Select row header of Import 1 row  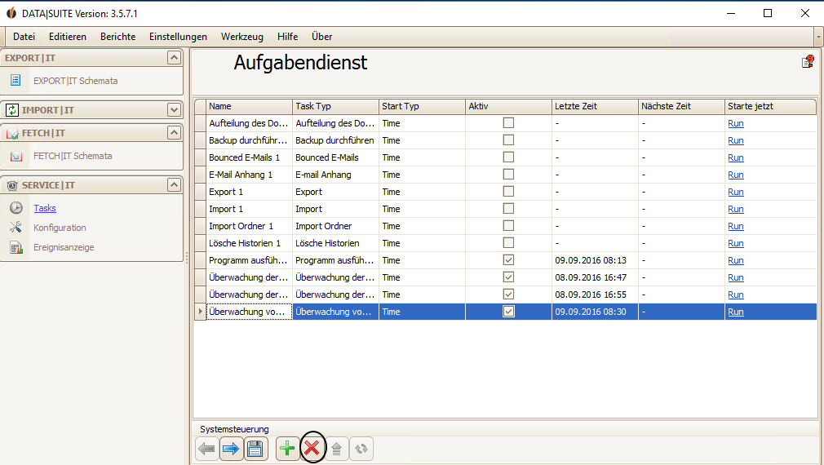[x=200, y=209]
